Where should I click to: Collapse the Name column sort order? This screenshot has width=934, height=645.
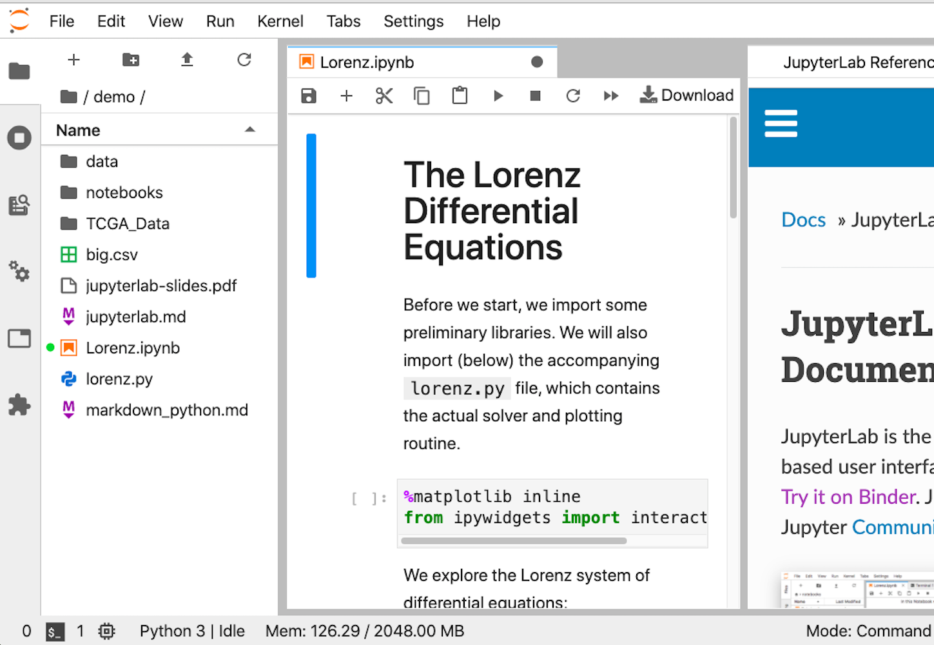(250, 130)
